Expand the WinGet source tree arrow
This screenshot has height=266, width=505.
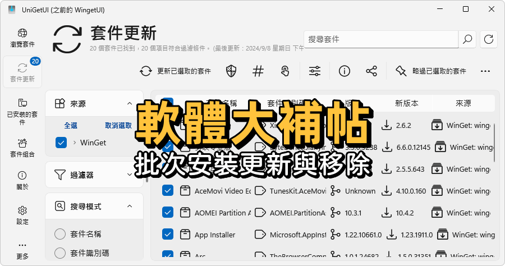(x=75, y=143)
